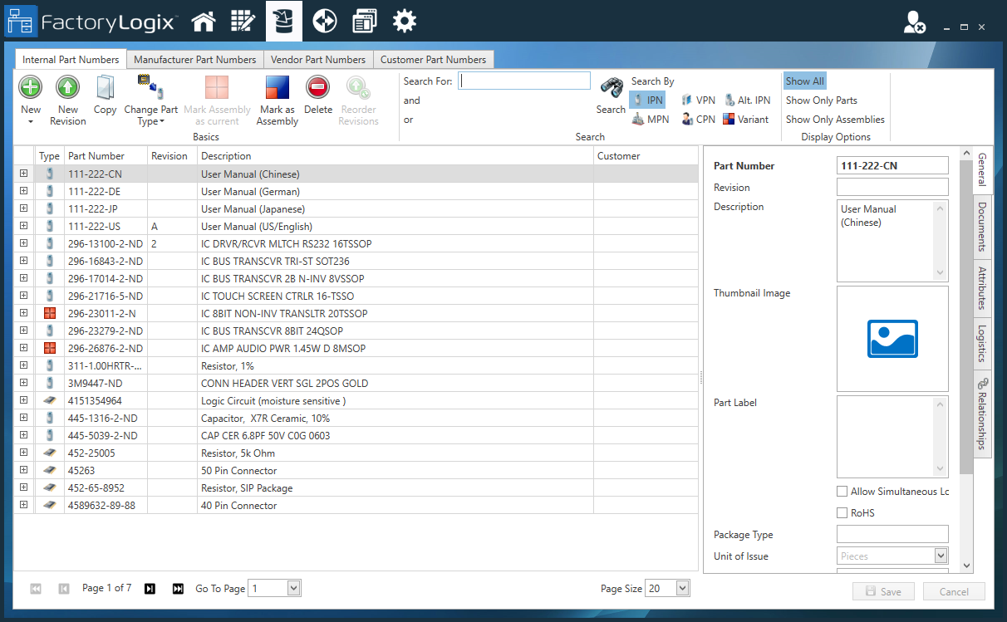The image size is (1007, 622).
Task: Go to next page arrow
Action: coord(150,589)
